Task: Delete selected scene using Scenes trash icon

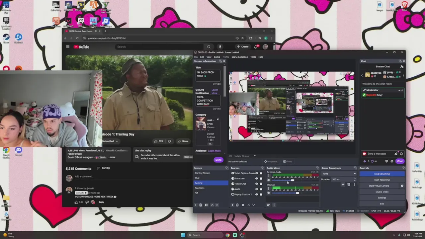Action: (x=201, y=205)
